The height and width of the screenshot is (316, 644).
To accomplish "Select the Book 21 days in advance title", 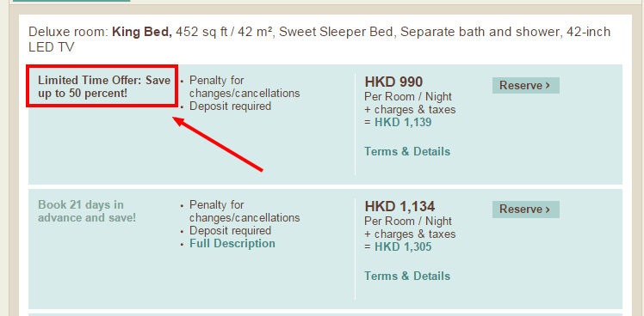I will 87,211.
